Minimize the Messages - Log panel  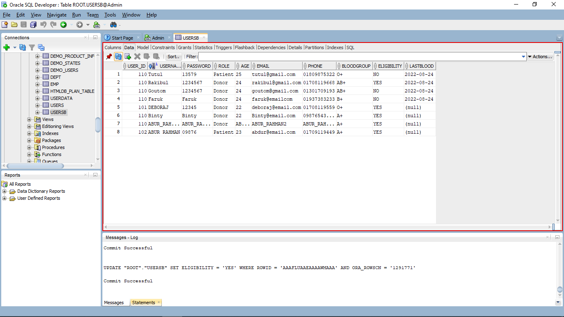point(557,237)
